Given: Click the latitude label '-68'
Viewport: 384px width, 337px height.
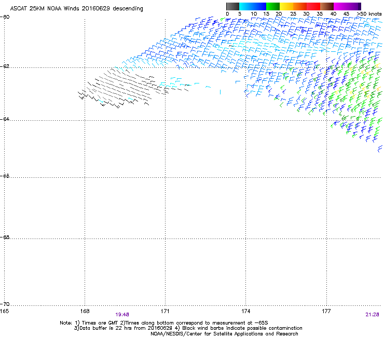Looking at the screenshot, I should [5, 237].
